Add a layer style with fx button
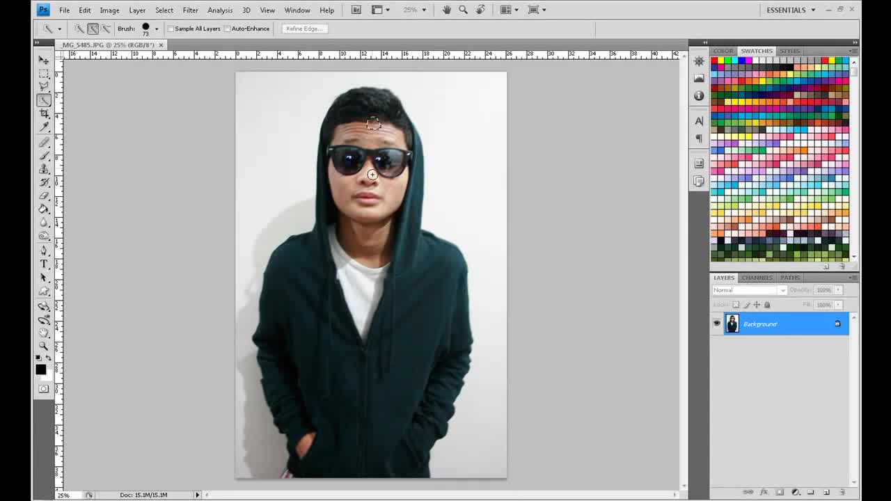The height and width of the screenshot is (501, 891). (764, 492)
